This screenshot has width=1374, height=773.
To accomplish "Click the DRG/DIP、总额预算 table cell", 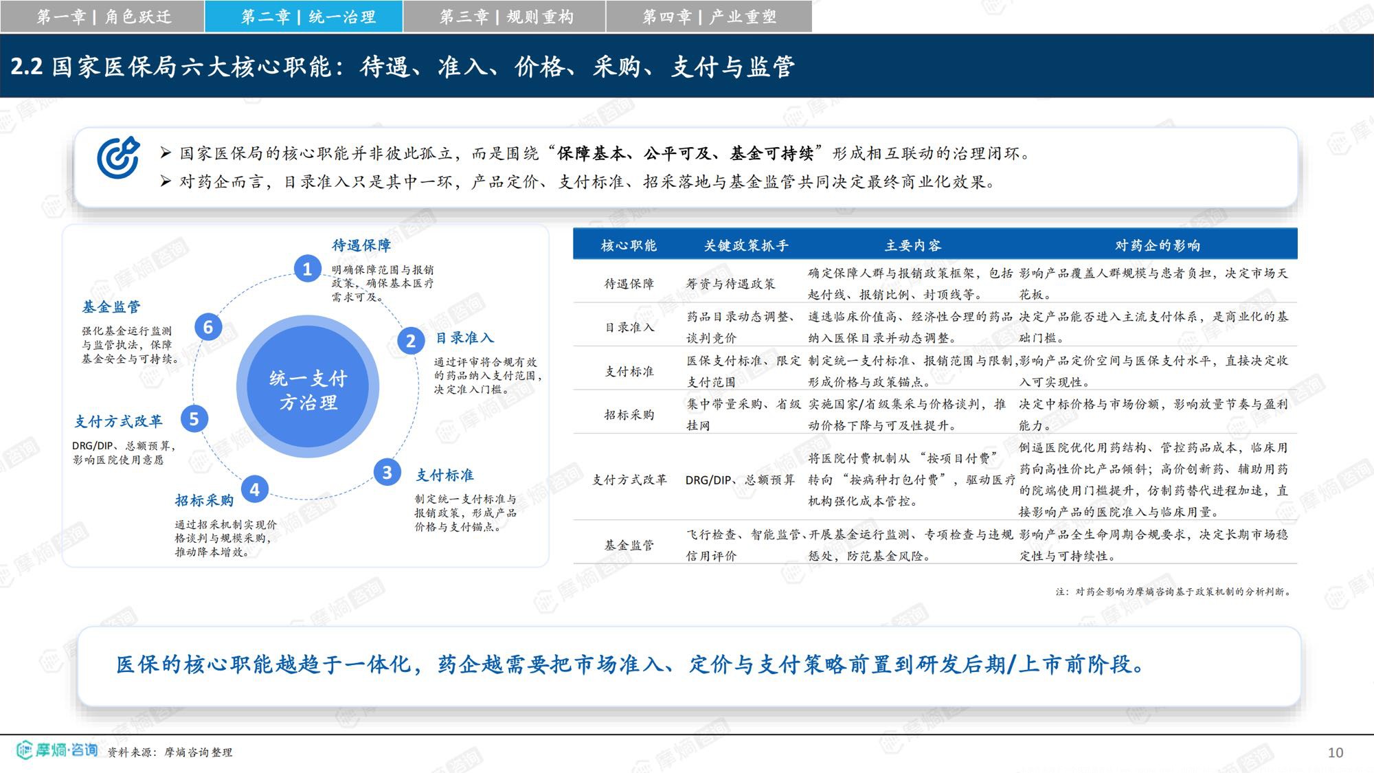I will click(740, 480).
